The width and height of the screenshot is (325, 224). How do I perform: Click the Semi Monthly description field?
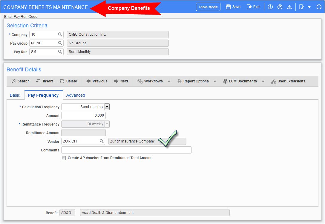tap(118, 52)
